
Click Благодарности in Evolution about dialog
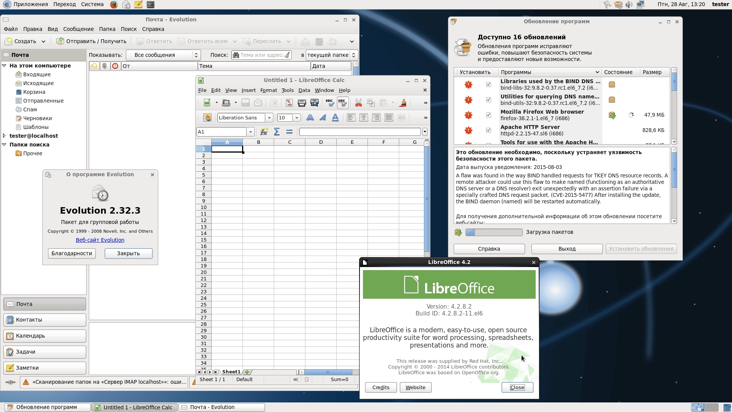[x=72, y=254]
